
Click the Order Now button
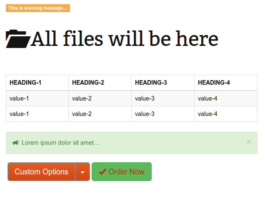click(122, 172)
